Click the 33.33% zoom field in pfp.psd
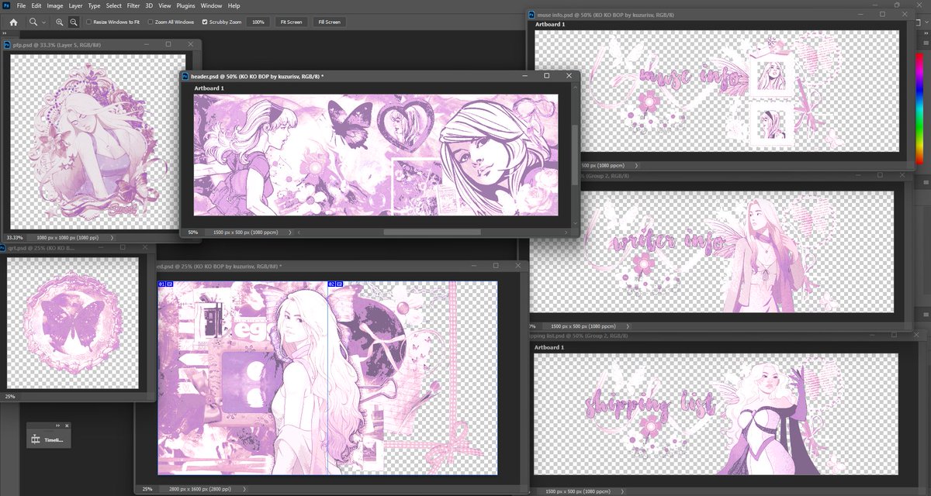 [15, 237]
